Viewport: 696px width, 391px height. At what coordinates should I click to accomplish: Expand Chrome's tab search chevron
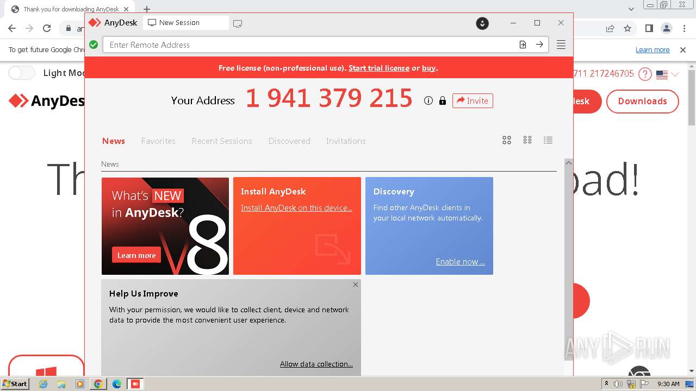coord(631,9)
